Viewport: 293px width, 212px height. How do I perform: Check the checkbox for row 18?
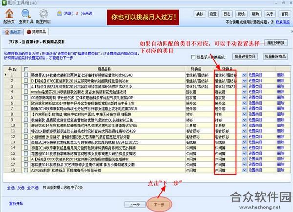26,170
